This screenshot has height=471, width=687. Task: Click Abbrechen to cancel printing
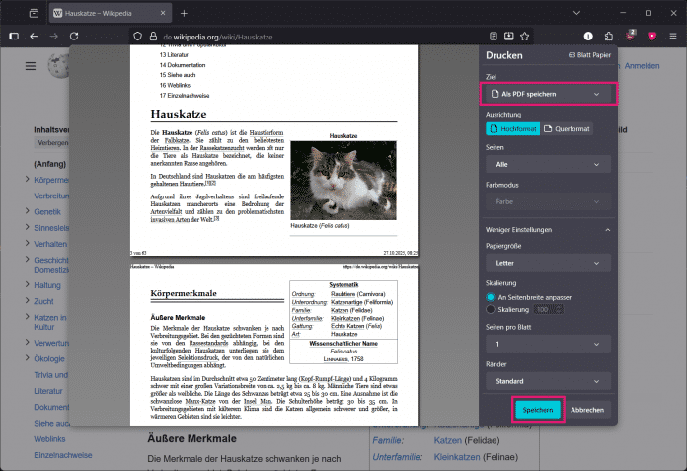587,410
